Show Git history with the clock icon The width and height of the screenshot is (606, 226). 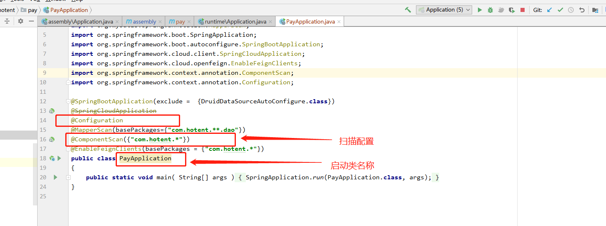(571, 10)
